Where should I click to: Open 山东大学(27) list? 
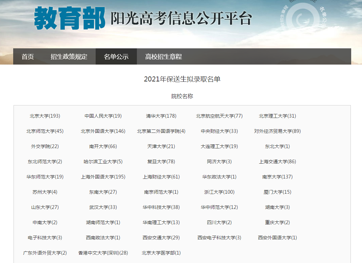click(x=45, y=207)
